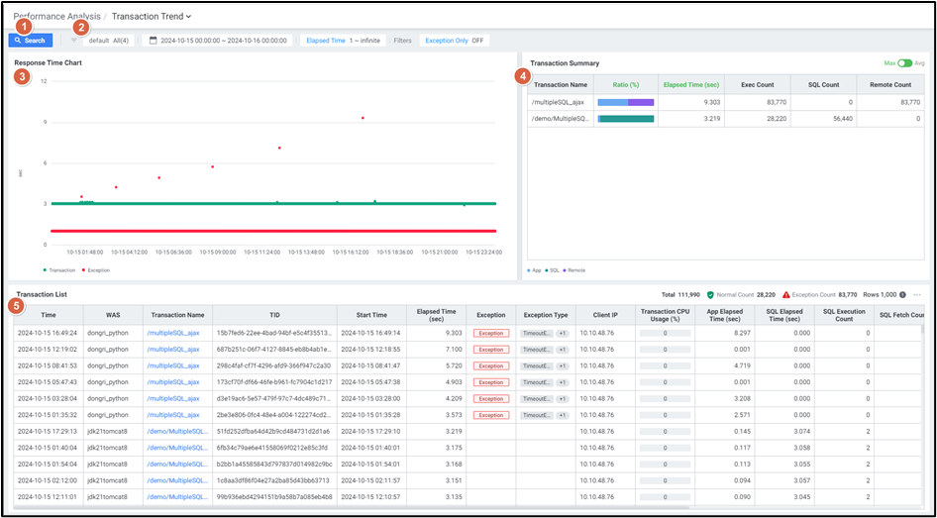Click the Rows info icon
Image resolution: width=937 pixels, height=518 pixels.
[902, 295]
